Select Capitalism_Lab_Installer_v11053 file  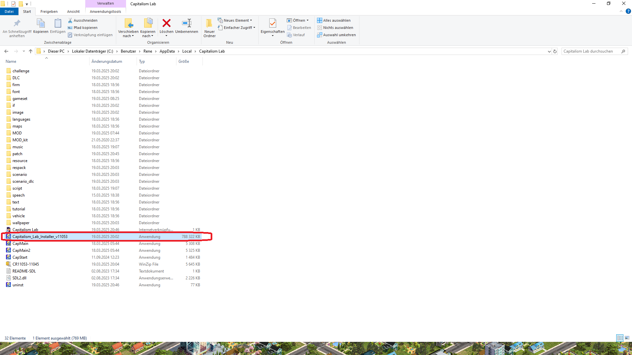tap(103, 237)
